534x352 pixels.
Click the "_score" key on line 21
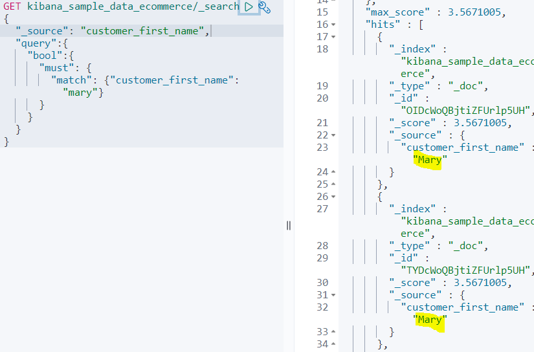coord(412,123)
